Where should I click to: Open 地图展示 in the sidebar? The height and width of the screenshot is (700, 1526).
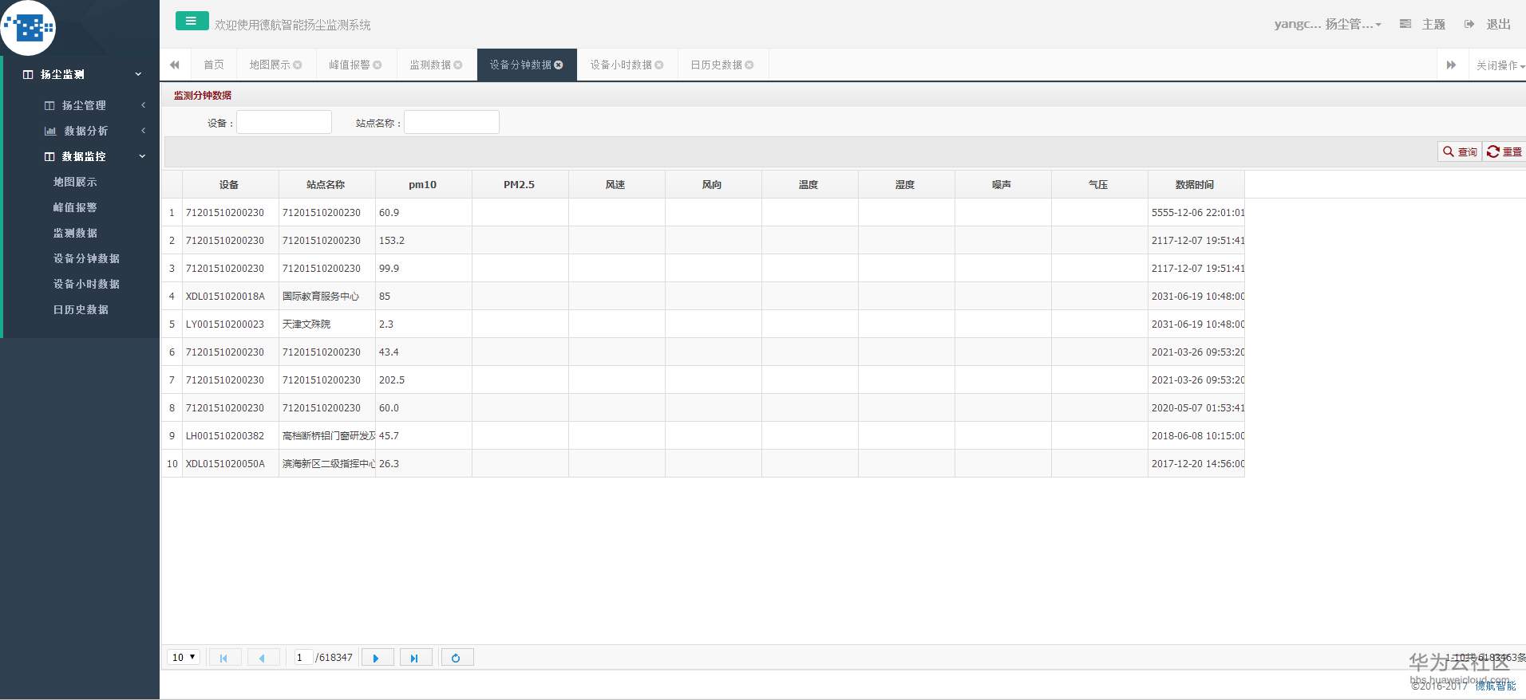coord(75,182)
